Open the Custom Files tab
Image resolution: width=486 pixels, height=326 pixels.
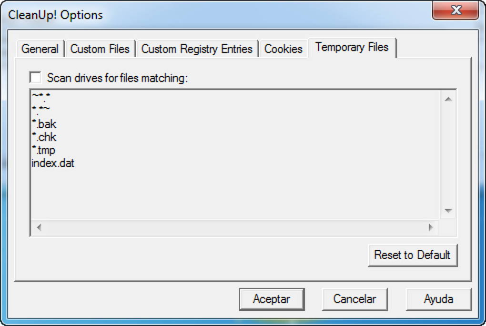click(100, 49)
